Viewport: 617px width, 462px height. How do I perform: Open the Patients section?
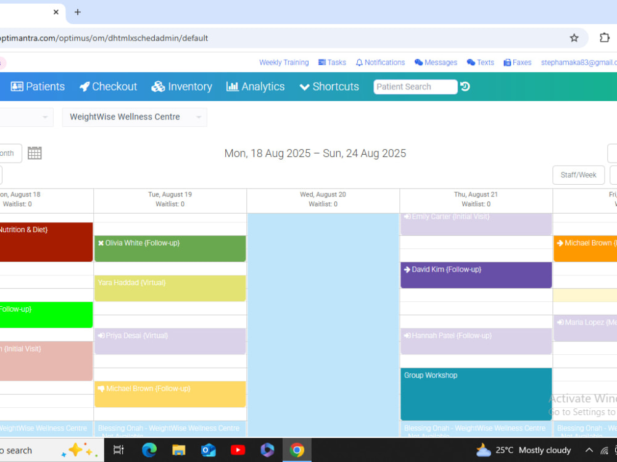click(x=38, y=86)
